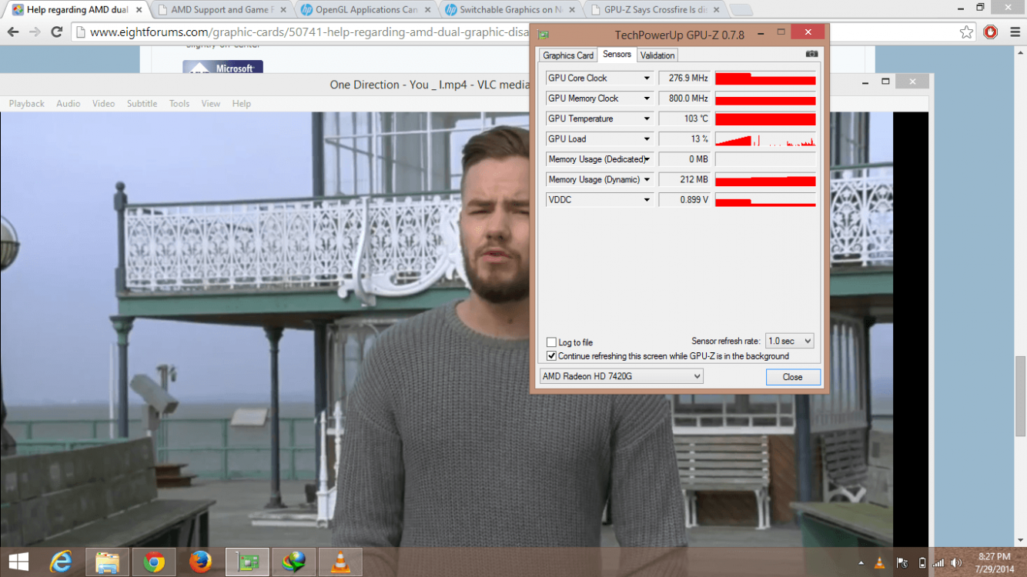Image resolution: width=1027 pixels, height=577 pixels.
Task: Click the 276.9 MHz core clock value
Action: tap(684, 78)
